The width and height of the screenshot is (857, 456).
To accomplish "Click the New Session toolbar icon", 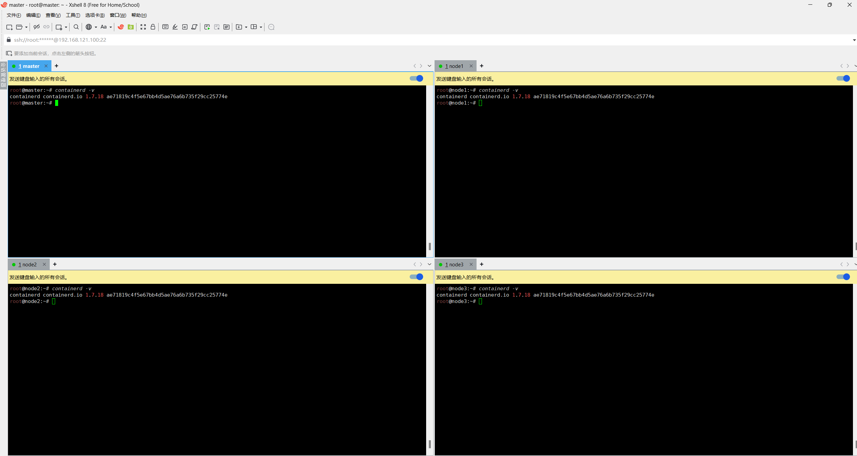I will (9, 27).
